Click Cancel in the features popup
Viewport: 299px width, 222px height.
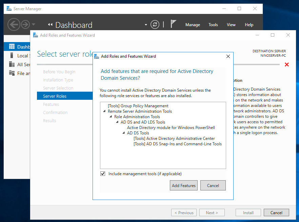[213, 185]
